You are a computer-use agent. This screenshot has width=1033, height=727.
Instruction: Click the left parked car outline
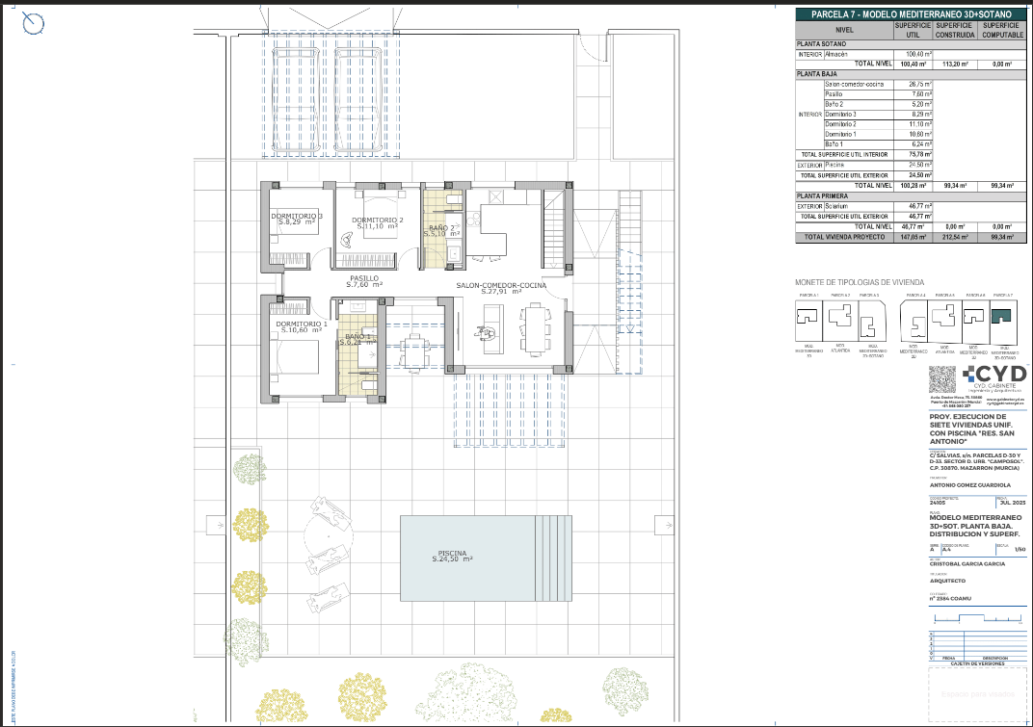point(297,99)
